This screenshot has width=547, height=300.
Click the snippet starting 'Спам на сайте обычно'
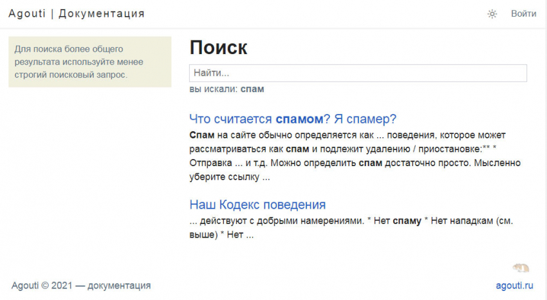355,156
